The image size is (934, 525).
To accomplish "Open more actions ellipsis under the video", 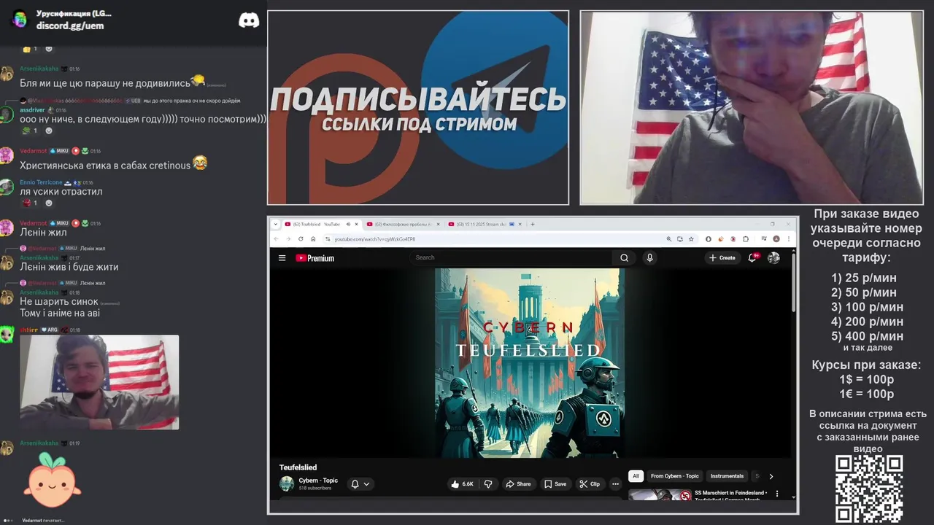I will click(x=615, y=483).
